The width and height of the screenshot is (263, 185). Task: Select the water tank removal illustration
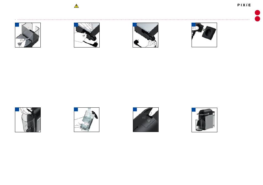click(28, 120)
